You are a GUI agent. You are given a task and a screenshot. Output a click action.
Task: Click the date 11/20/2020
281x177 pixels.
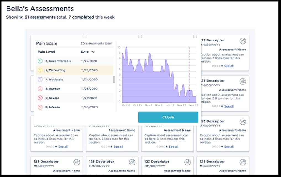pyautogui.click(x=89, y=107)
